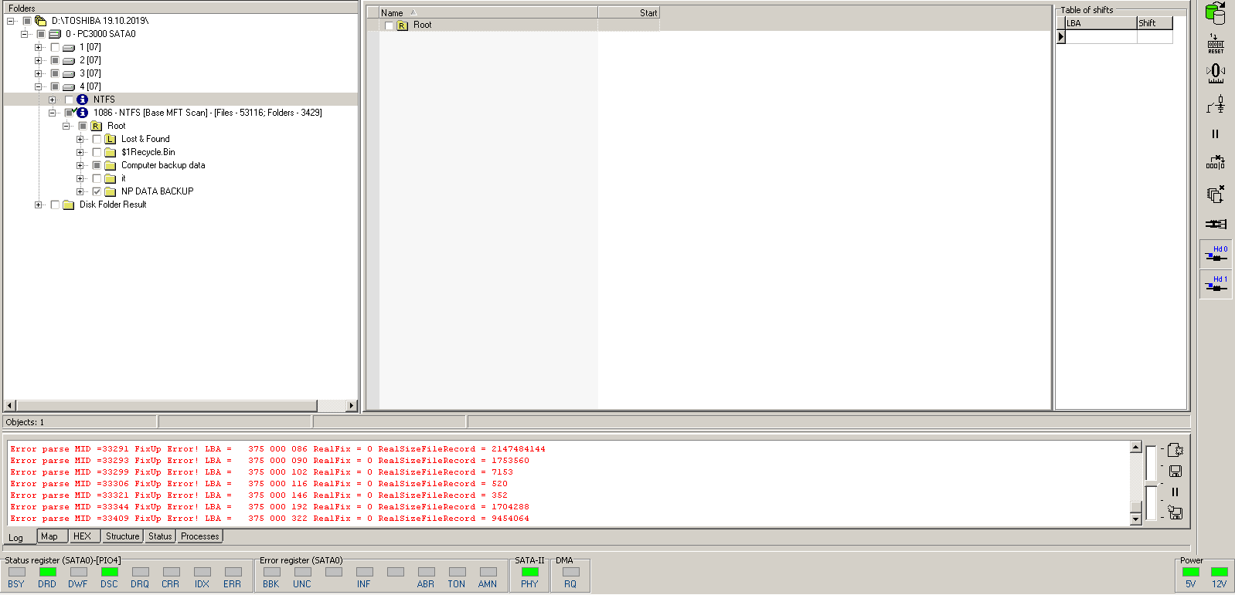Check the $1Recycle.Bin checkbox
This screenshot has height=595, width=1235.
click(97, 152)
